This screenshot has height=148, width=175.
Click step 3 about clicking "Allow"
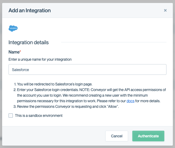tap(68, 106)
